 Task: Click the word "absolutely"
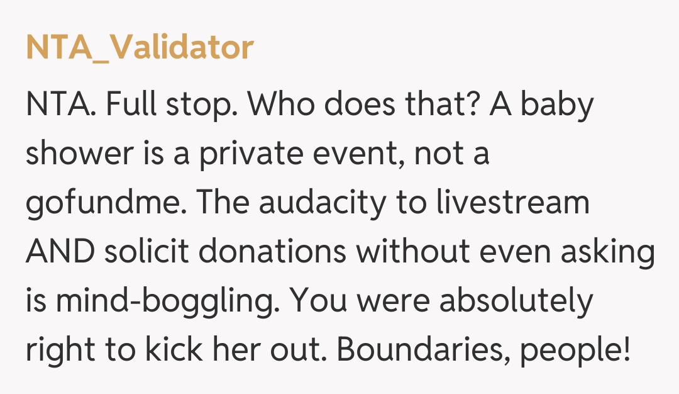pos(516,301)
